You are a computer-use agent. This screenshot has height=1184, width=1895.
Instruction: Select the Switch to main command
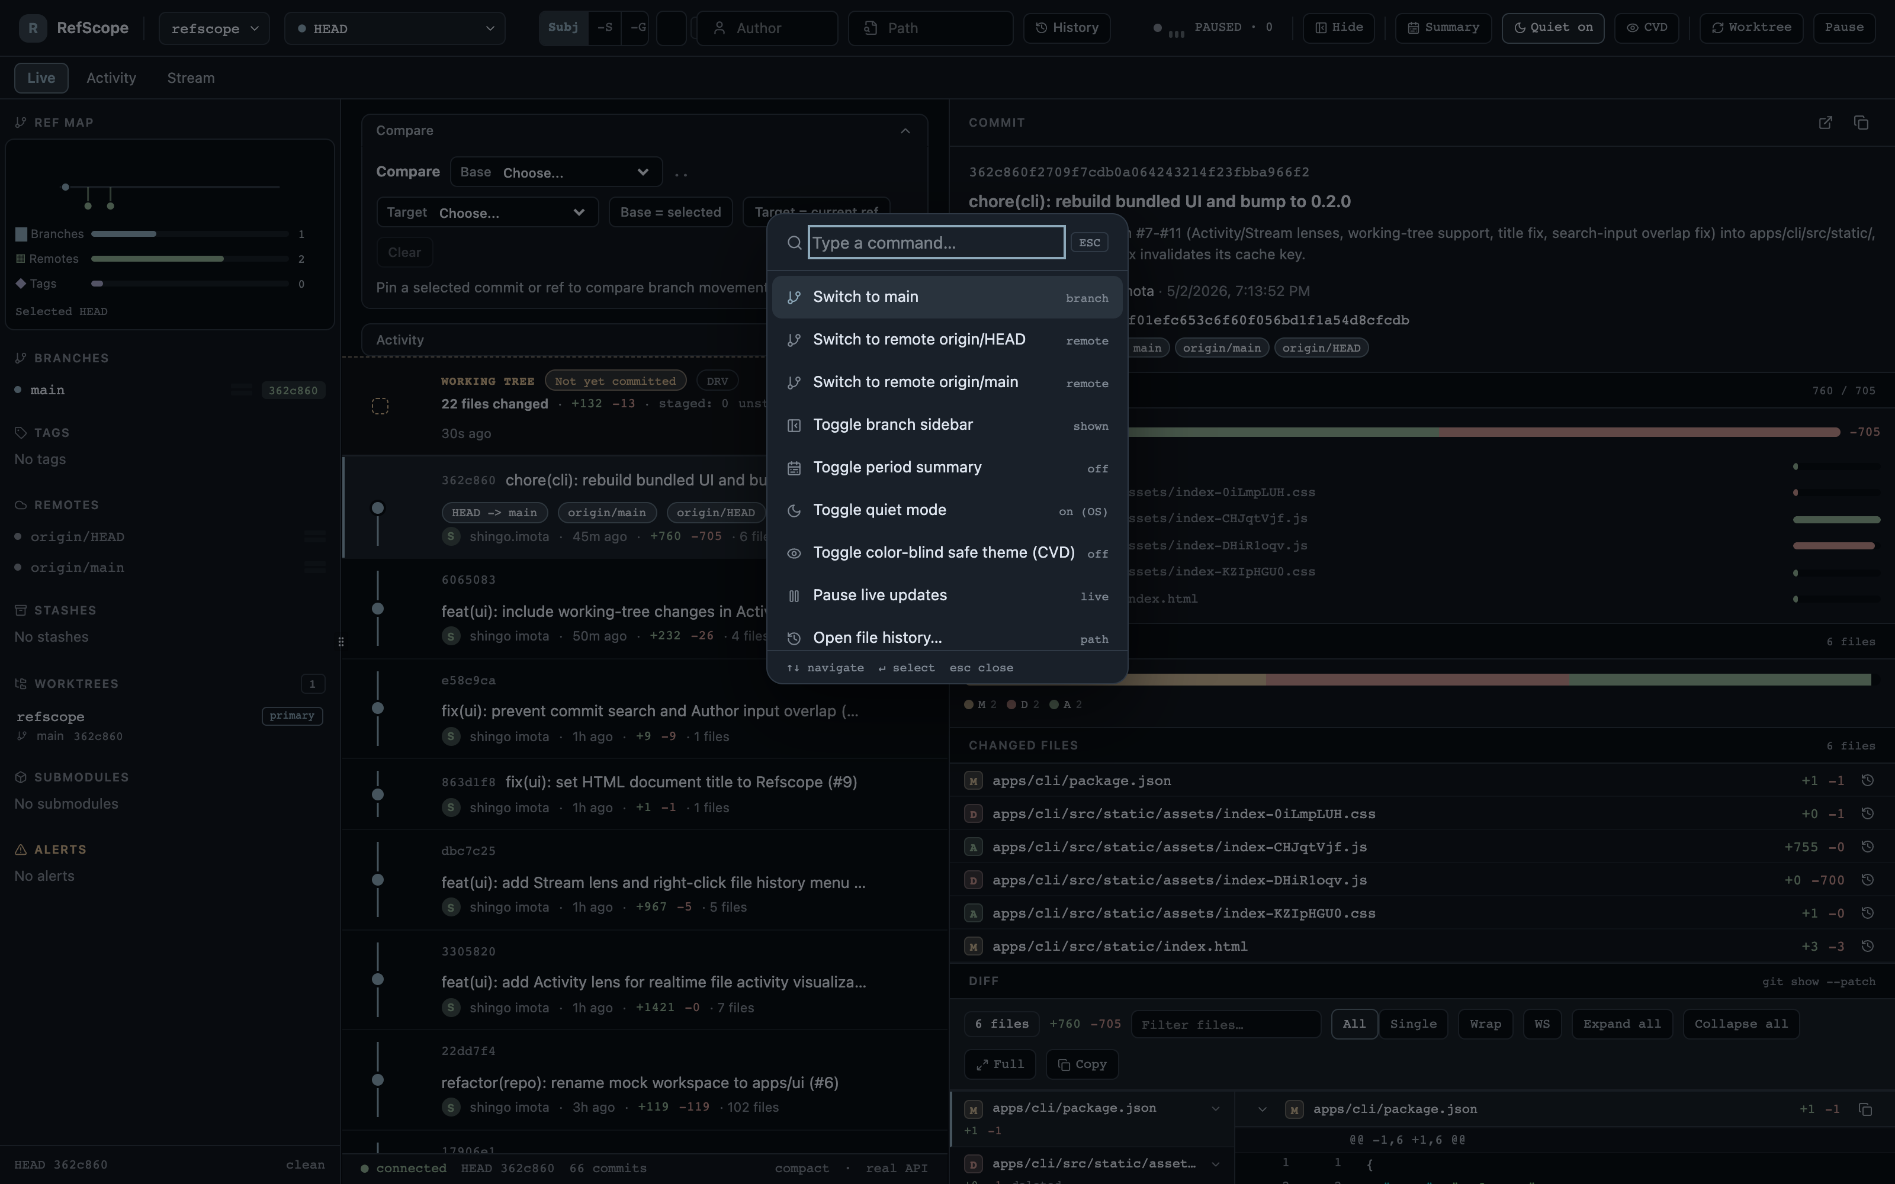(x=947, y=298)
